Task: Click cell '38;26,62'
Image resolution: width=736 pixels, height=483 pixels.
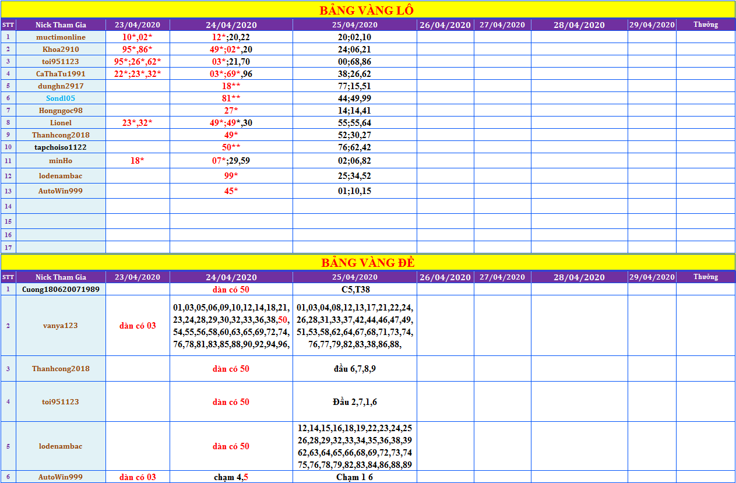Action: 355,73
